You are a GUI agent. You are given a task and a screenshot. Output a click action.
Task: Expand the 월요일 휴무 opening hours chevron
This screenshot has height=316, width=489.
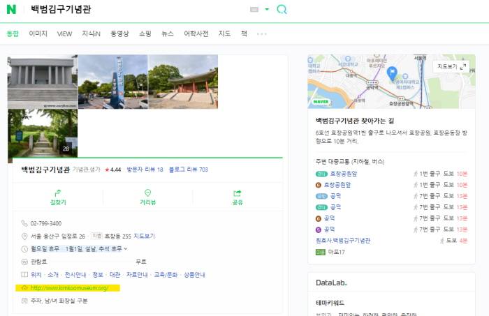(126, 249)
